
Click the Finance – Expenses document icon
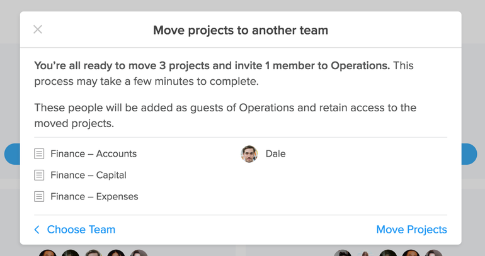39,196
